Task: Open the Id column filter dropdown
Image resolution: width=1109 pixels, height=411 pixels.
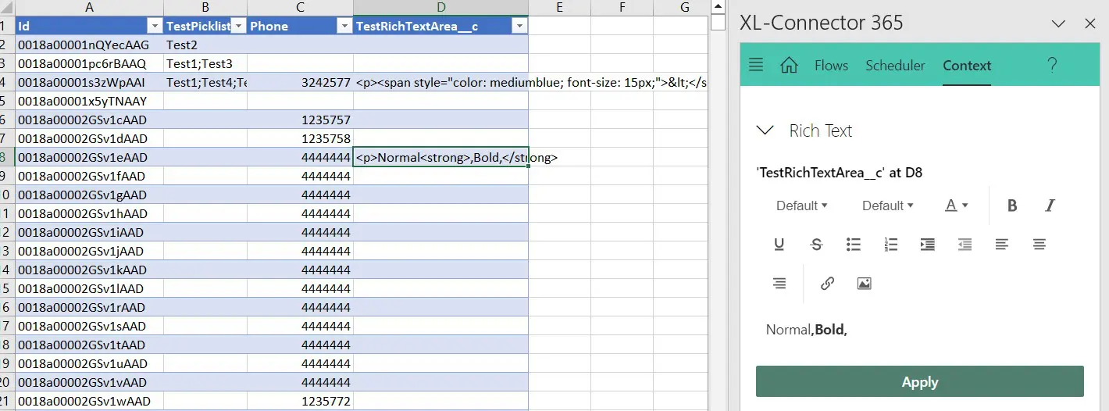Action: pos(154,27)
